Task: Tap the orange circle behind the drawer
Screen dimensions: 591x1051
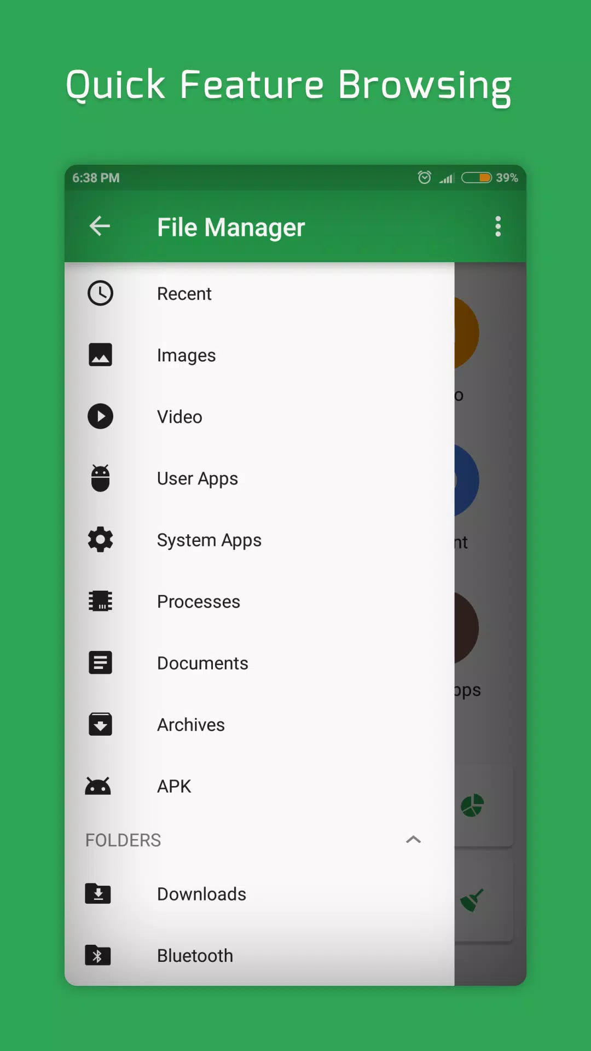Action: pos(467,333)
